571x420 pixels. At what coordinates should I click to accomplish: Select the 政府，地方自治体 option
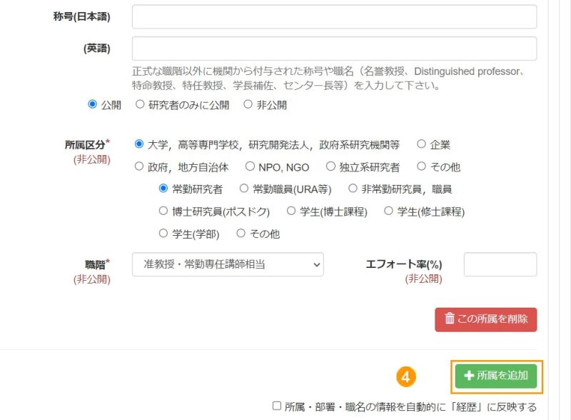pos(141,166)
